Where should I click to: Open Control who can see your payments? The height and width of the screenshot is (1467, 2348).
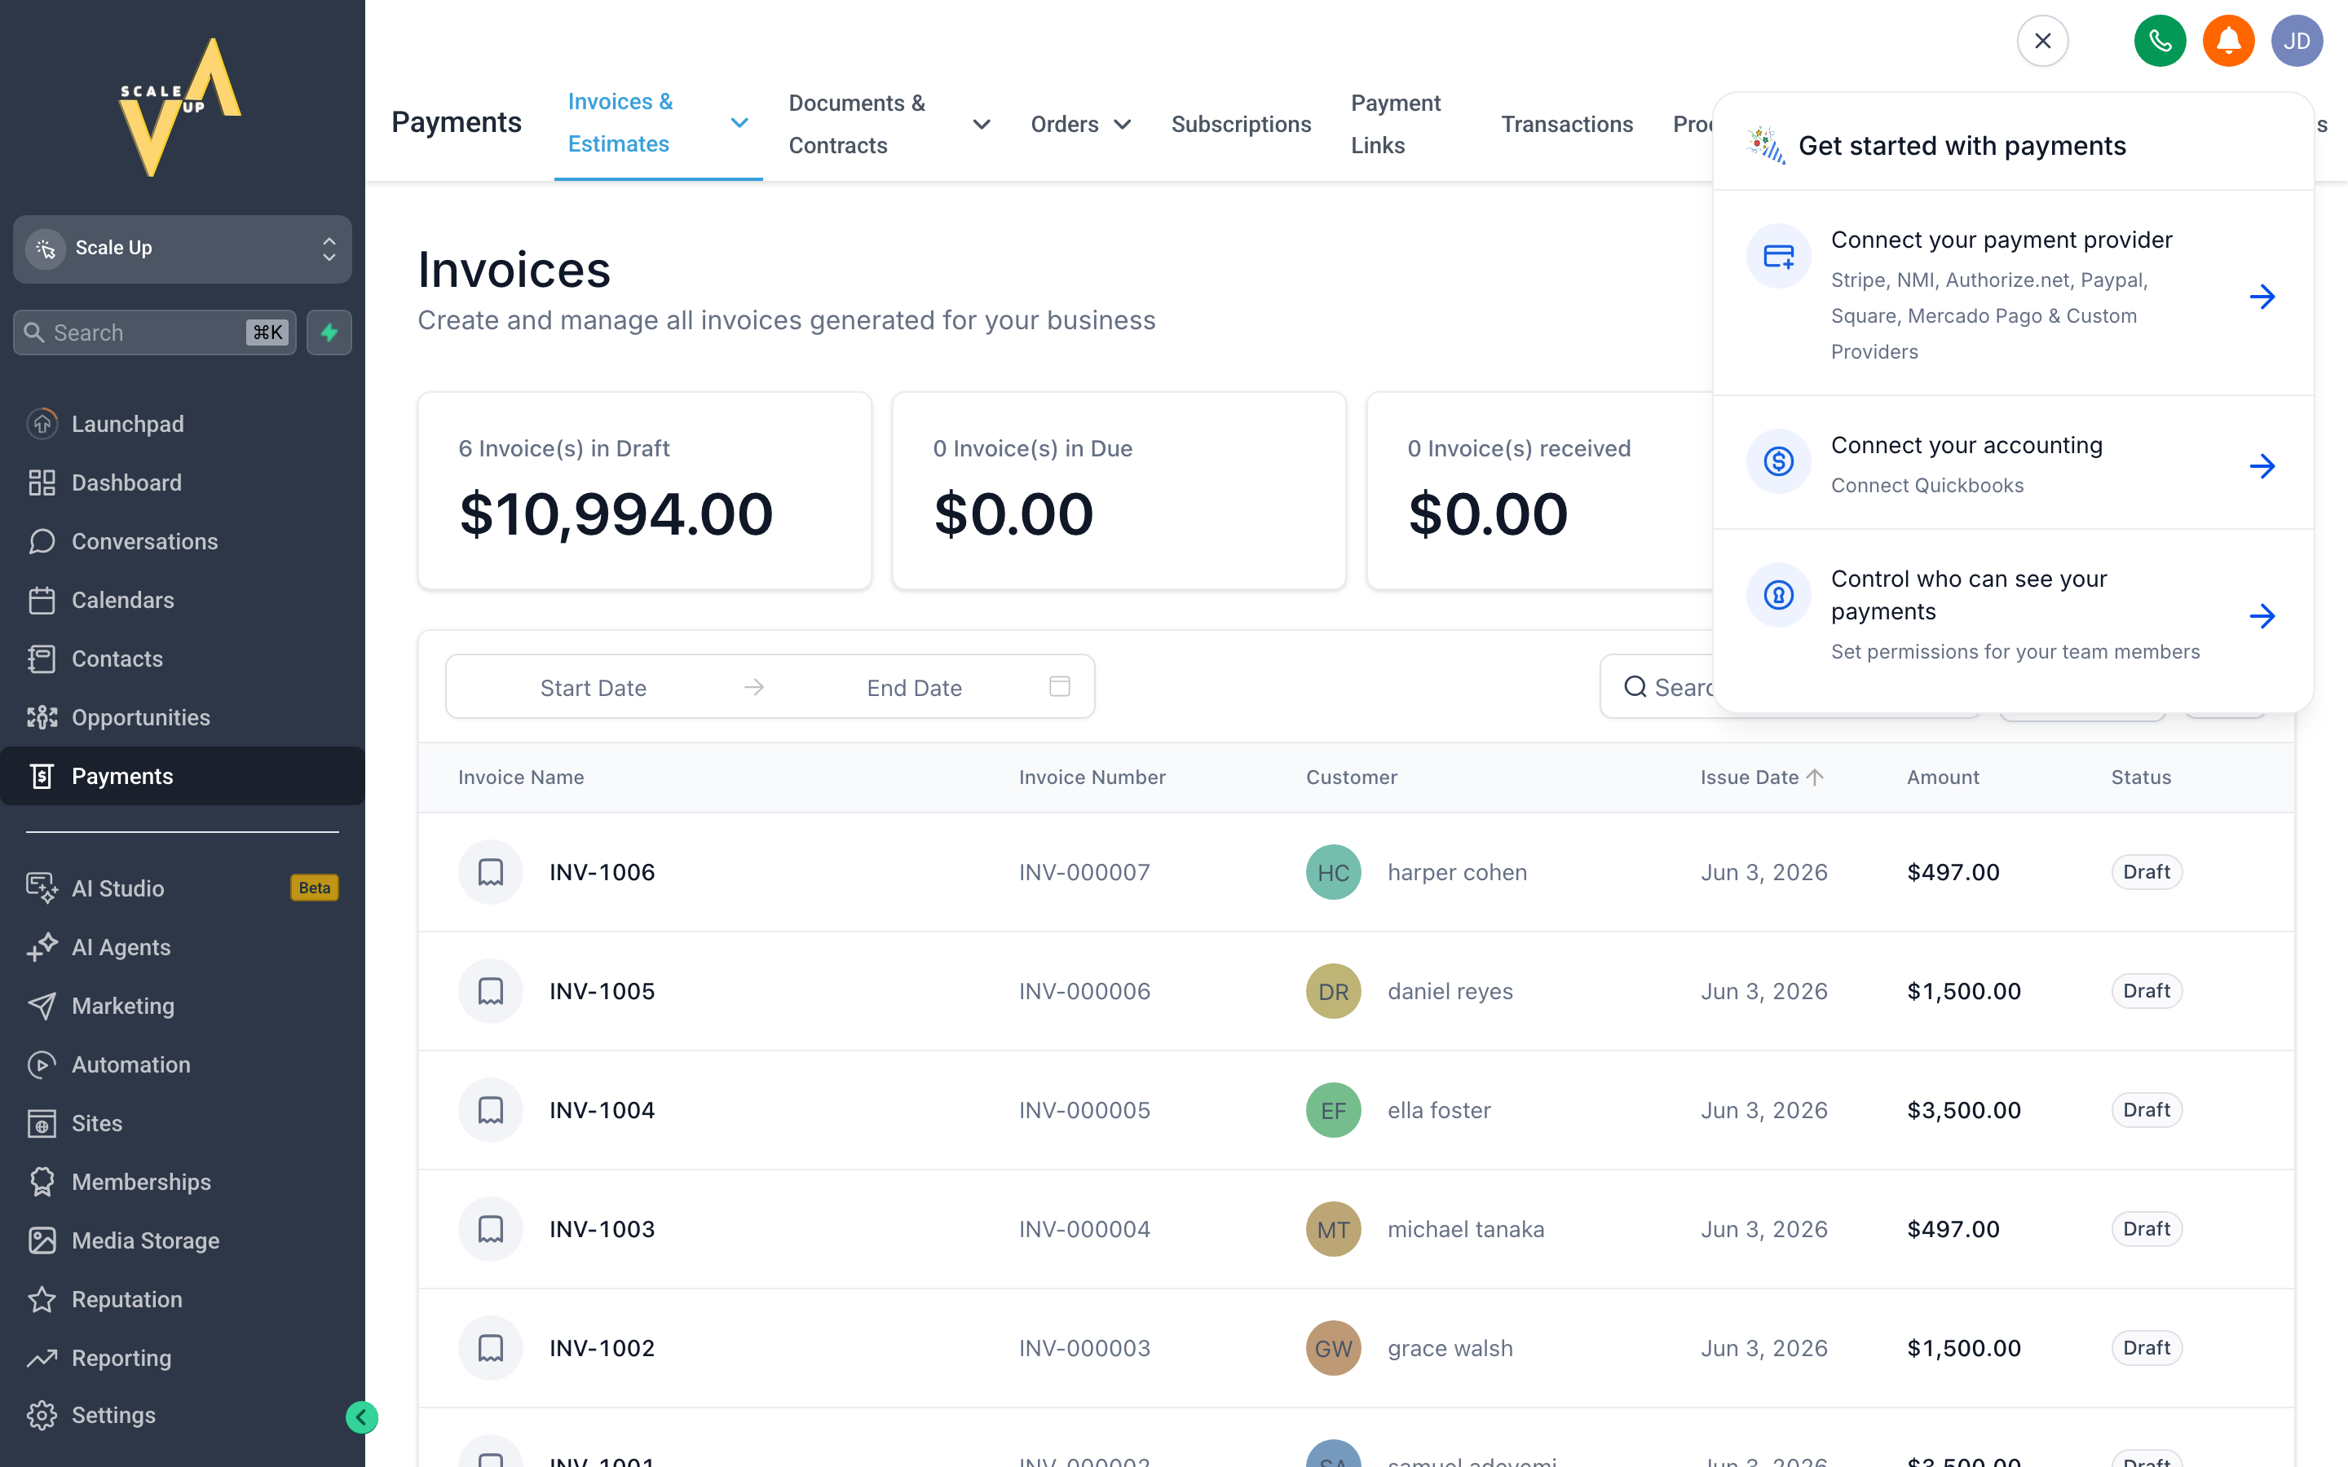tap(2013, 615)
